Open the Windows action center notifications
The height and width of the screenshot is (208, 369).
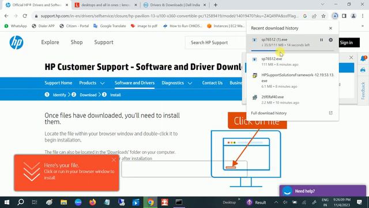(360, 202)
